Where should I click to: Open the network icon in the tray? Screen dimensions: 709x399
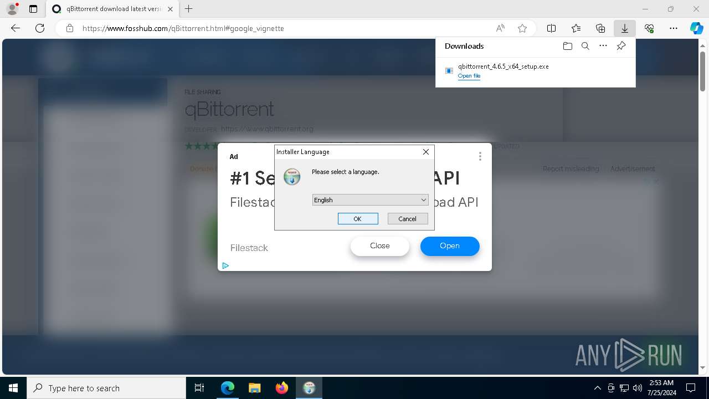pos(624,388)
